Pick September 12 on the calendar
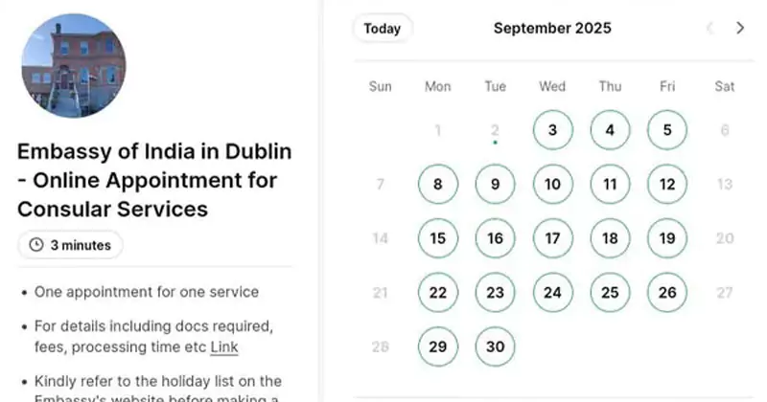 (x=667, y=185)
